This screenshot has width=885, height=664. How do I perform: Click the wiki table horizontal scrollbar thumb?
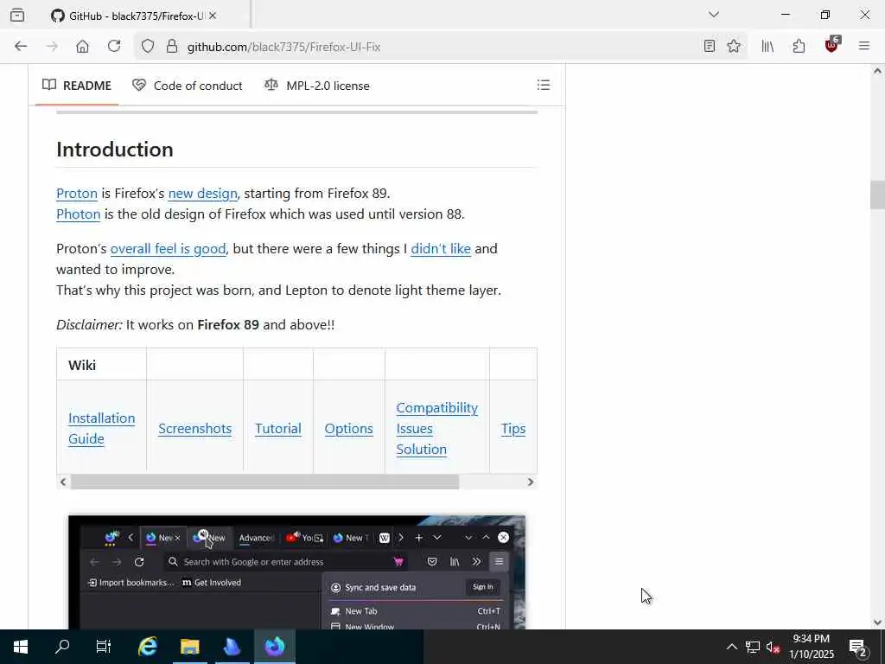(264, 482)
